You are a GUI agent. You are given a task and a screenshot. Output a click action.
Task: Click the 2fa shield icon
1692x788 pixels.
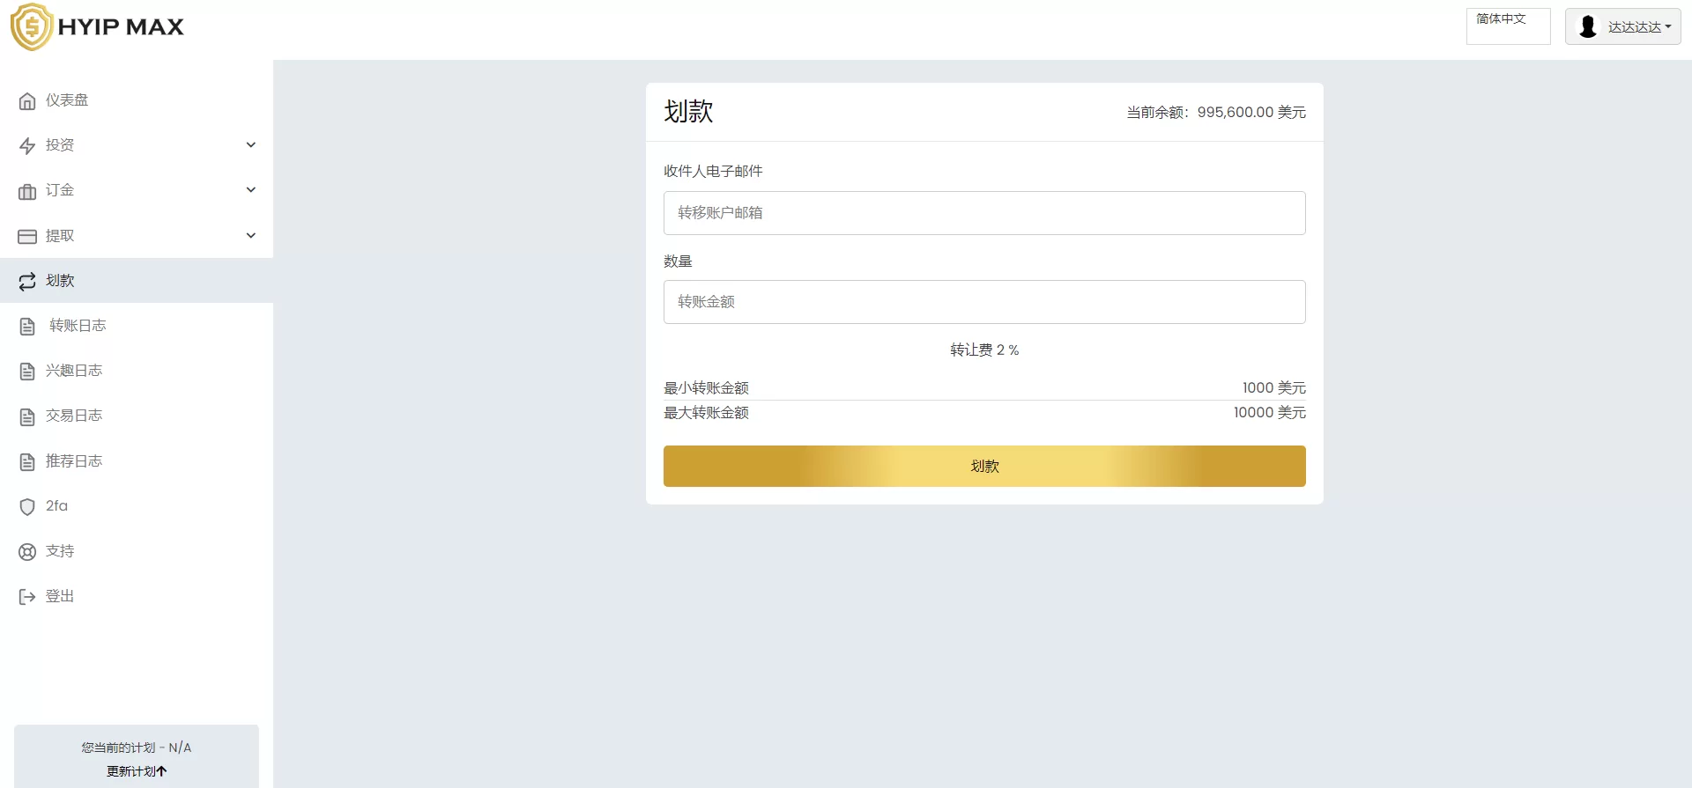tap(27, 507)
